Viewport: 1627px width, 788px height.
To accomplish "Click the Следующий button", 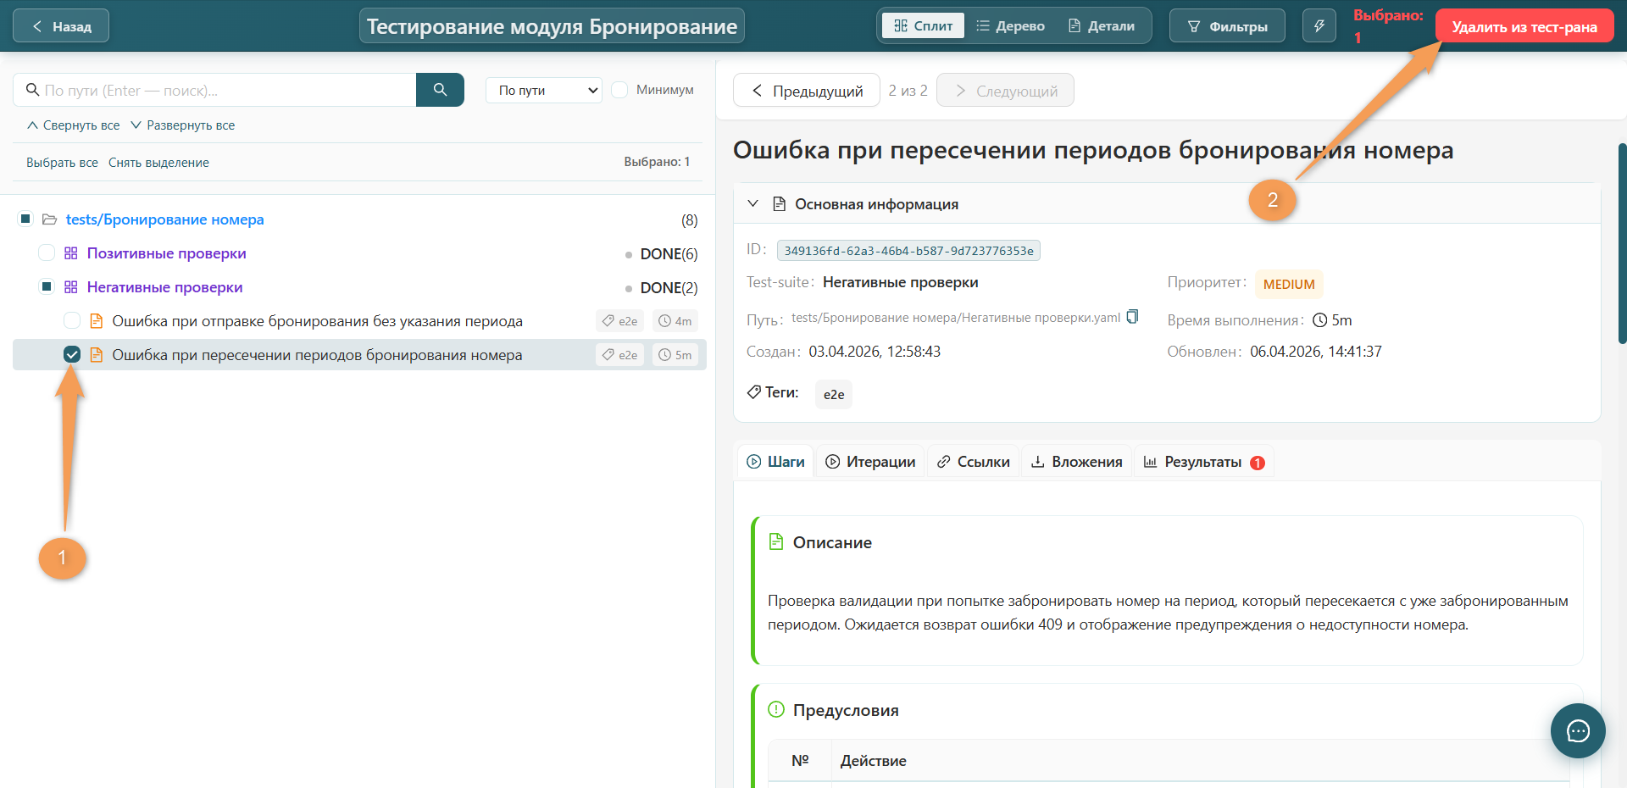I will (x=1005, y=90).
